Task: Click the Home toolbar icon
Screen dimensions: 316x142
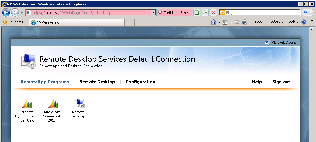Action: click(x=213, y=22)
